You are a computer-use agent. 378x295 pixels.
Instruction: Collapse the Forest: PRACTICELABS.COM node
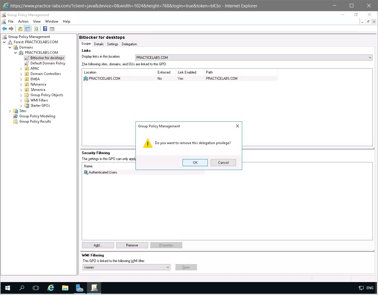pos(4,42)
